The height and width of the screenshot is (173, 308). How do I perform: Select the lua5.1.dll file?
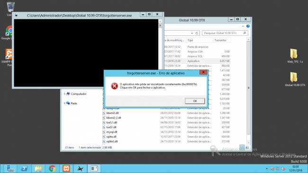tap(111, 122)
